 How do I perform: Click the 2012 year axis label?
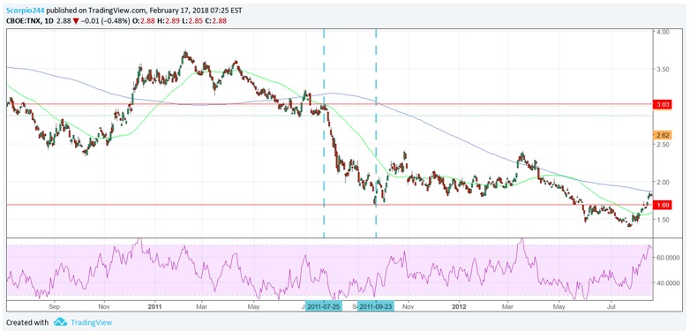click(x=460, y=305)
